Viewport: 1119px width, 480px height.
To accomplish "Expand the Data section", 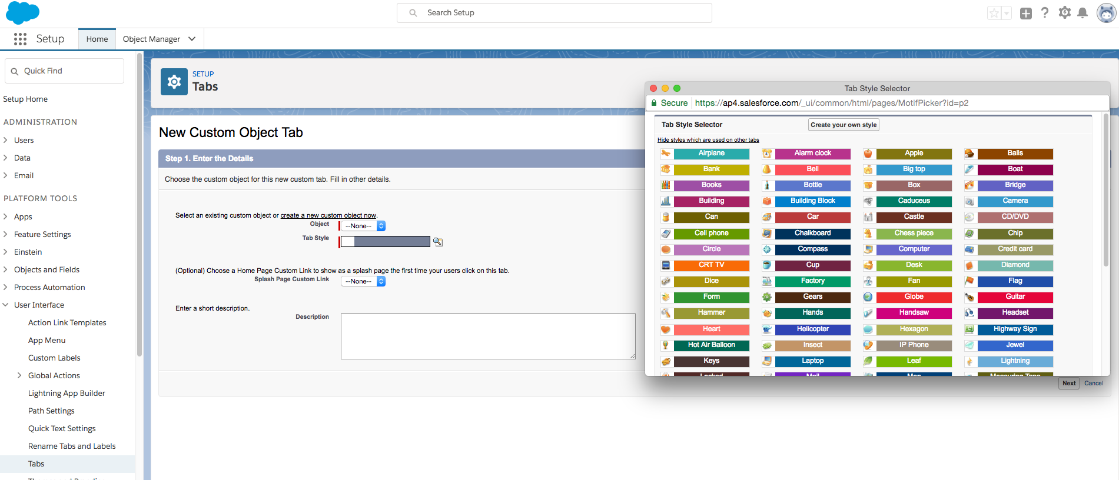I will click(5, 158).
